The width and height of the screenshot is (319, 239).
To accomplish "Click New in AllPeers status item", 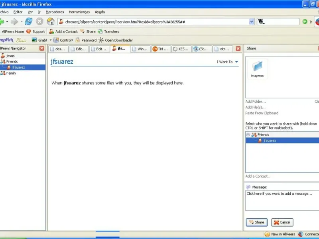I will click(x=280, y=234).
